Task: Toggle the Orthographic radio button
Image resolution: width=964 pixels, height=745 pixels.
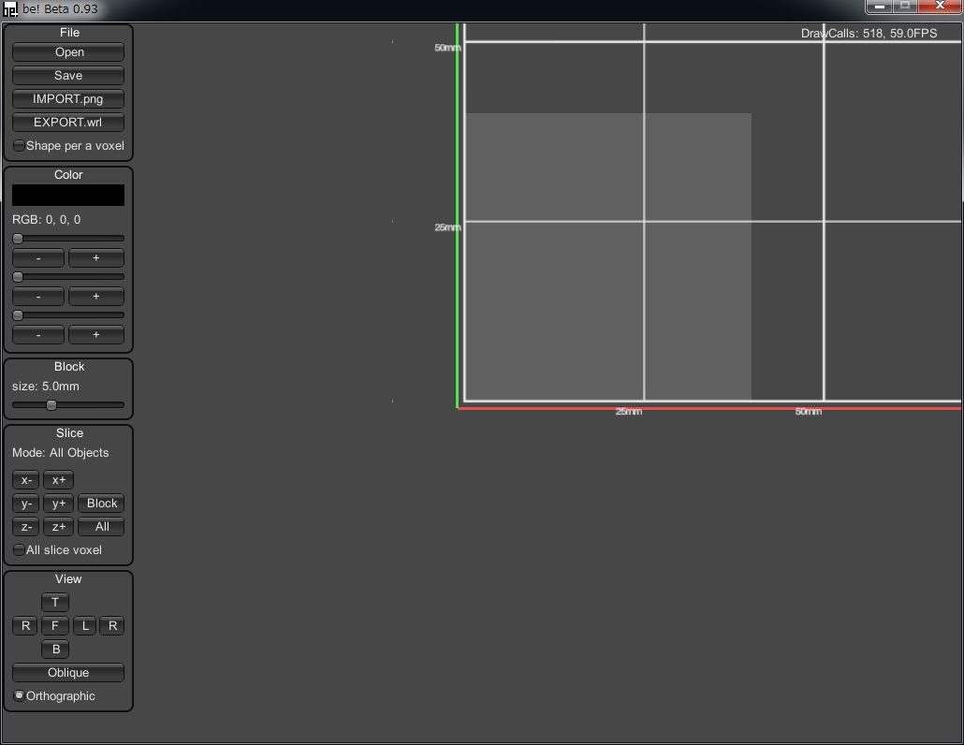Action: [x=20, y=696]
